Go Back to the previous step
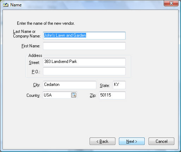 click(x=102, y=141)
